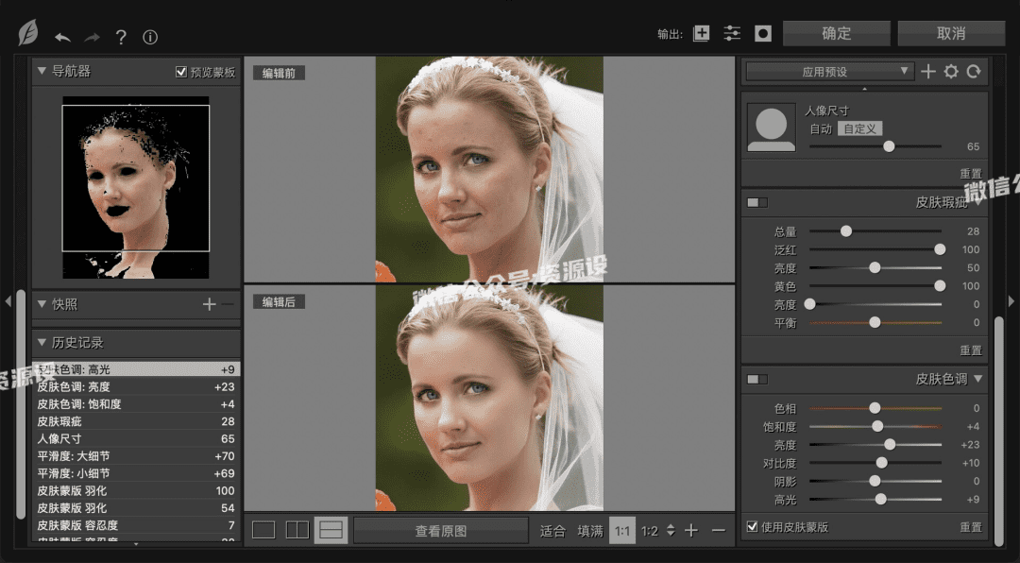Adjust the 黄色 slider
Image resolution: width=1020 pixels, height=563 pixels.
point(875,285)
